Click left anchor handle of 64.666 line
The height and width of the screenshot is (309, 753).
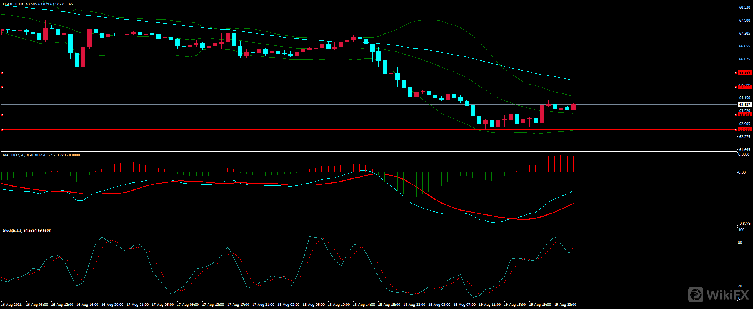(2, 87)
